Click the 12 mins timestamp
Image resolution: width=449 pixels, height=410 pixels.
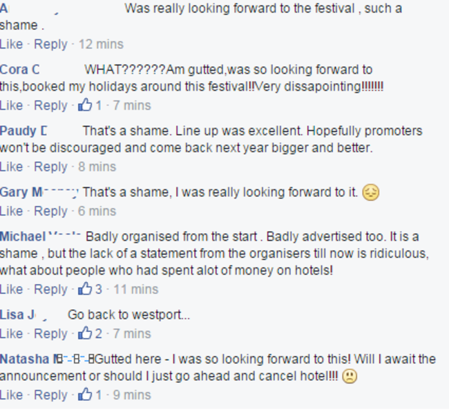(x=101, y=44)
